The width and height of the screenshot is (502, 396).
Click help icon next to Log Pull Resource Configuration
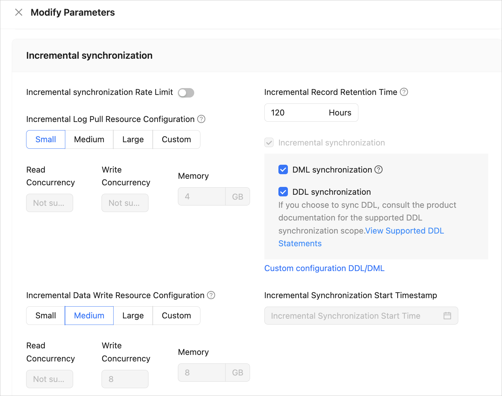pyautogui.click(x=201, y=119)
